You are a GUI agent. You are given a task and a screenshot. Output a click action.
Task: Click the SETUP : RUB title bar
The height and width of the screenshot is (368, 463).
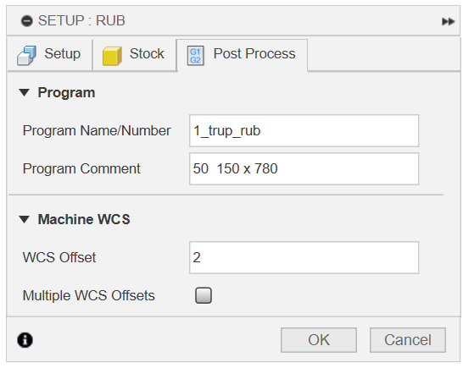(x=233, y=21)
